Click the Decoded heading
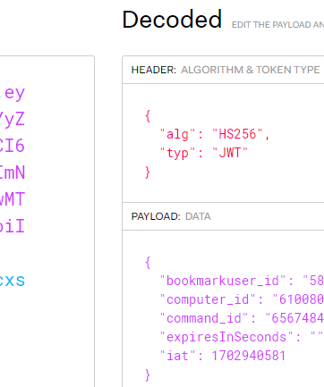 [172, 20]
